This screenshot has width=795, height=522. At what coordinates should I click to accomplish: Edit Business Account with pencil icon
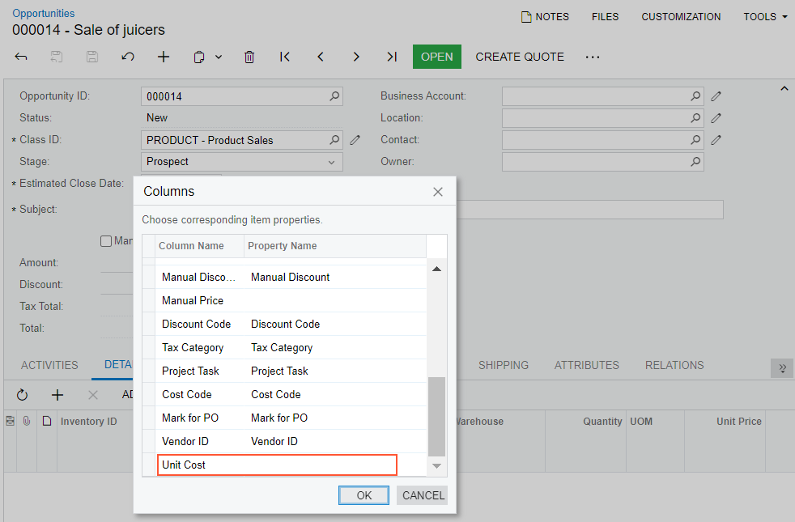pyautogui.click(x=716, y=96)
